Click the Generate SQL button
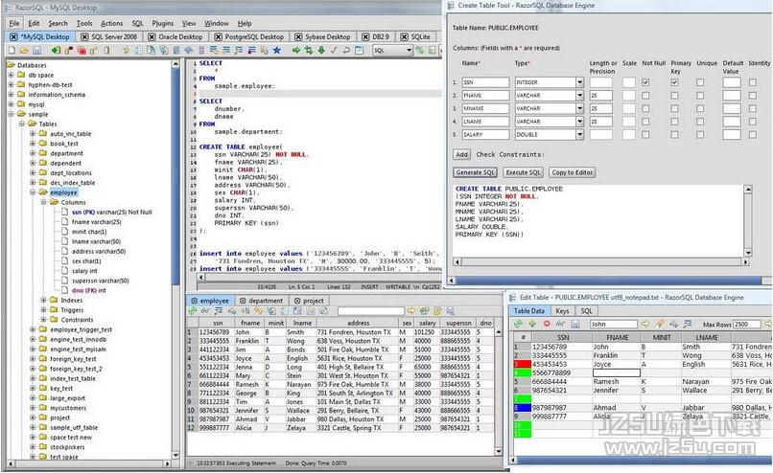This screenshot has width=773, height=473. pos(476,172)
